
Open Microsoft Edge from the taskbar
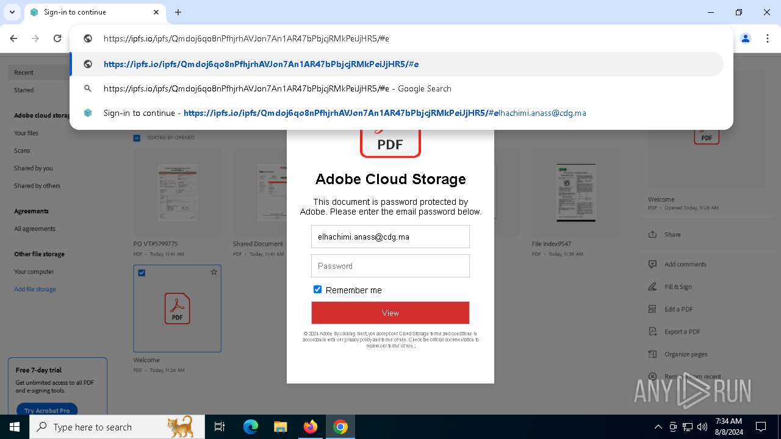coord(251,427)
